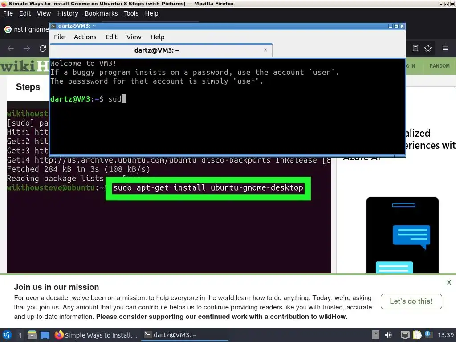456x342 pixels.
Task: Click the Let's do this! button
Action: (x=411, y=301)
